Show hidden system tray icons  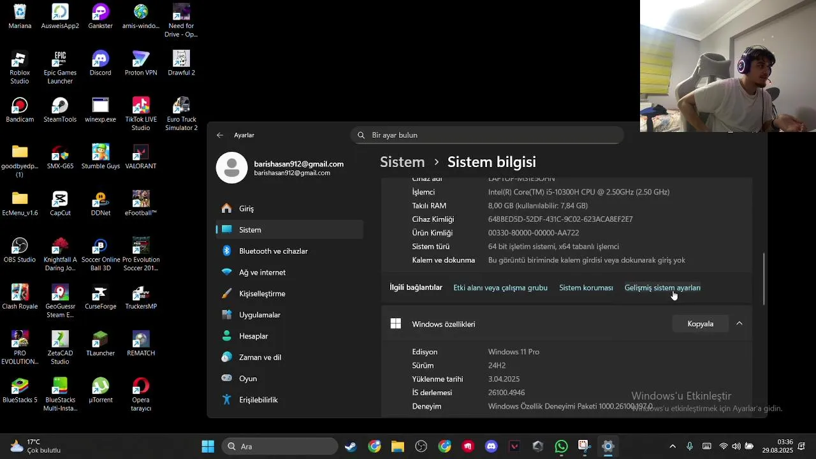click(x=673, y=446)
